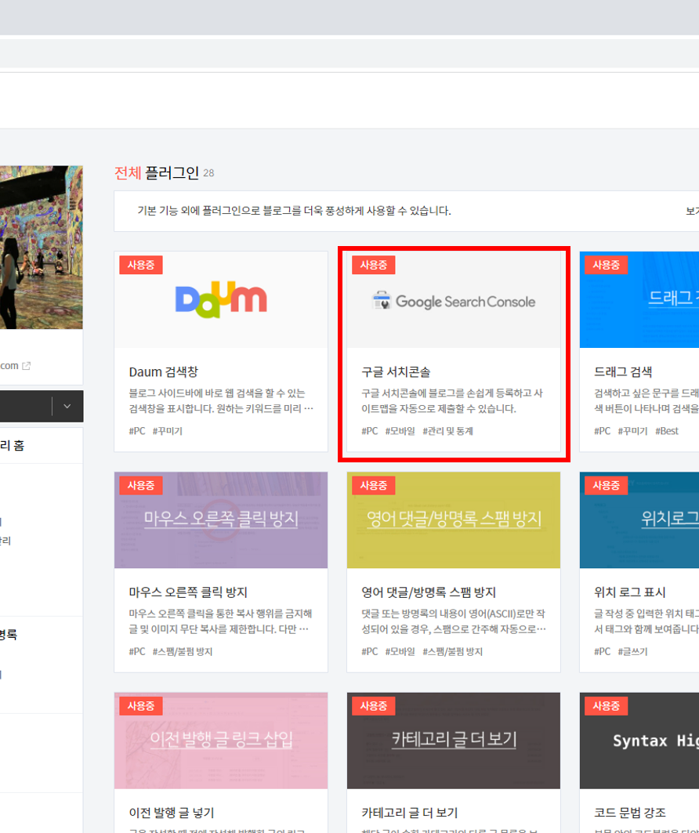
Task: Click the blog profile photo
Action: 41,248
